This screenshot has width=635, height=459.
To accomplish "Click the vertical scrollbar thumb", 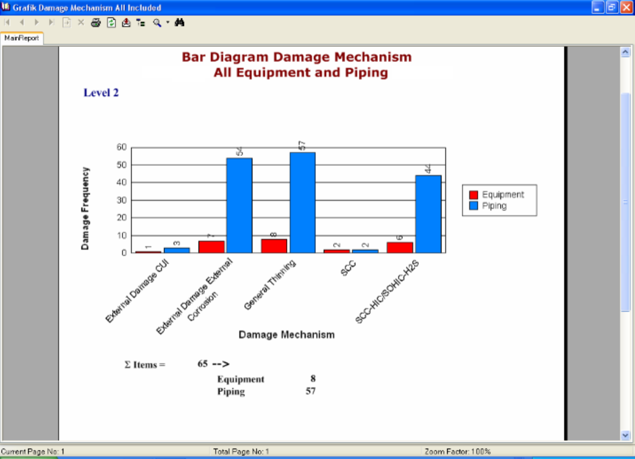I will [625, 202].
